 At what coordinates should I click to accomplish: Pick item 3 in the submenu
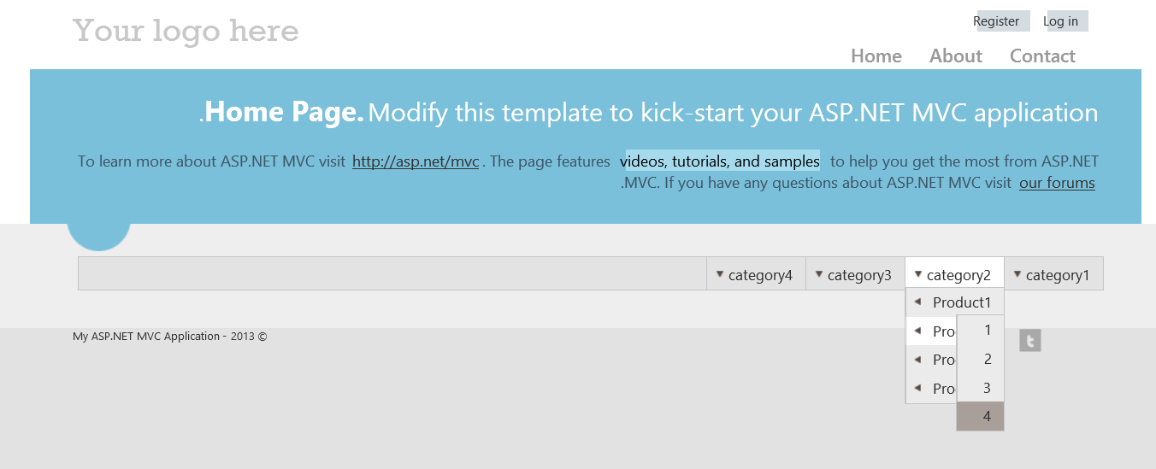(987, 388)
